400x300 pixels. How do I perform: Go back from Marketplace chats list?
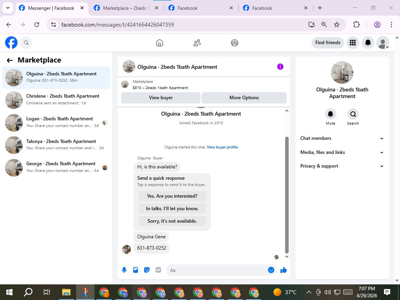pyautogui.click(x=10, y=60)
